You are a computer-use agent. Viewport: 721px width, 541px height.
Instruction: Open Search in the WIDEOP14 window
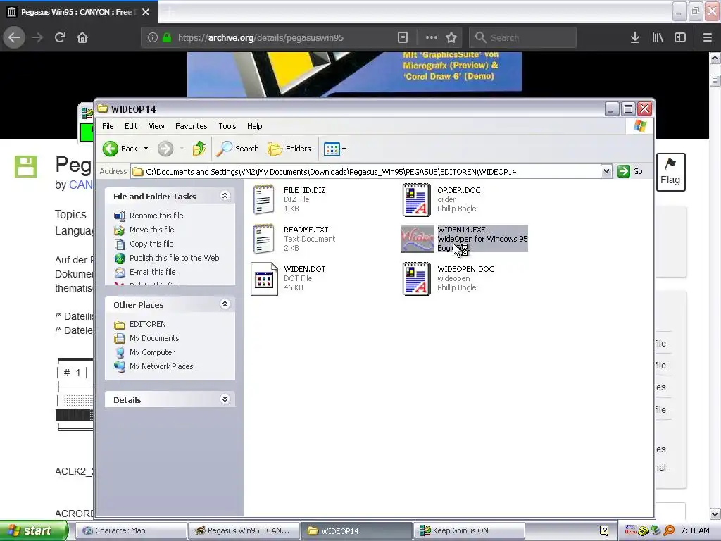click(238, 149)
